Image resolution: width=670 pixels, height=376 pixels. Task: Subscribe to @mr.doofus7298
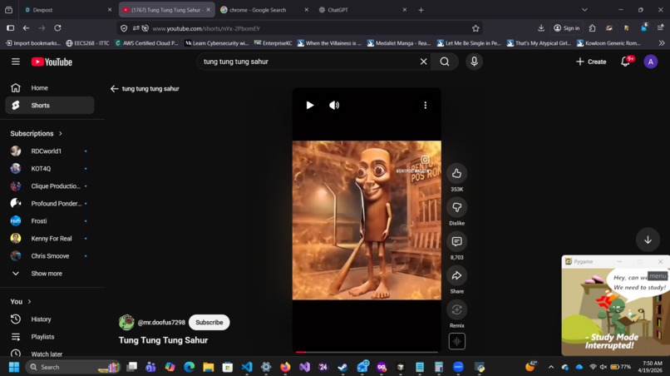[209, 323]
